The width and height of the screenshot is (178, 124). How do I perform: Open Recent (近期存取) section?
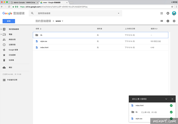click(x=12, y=45)
